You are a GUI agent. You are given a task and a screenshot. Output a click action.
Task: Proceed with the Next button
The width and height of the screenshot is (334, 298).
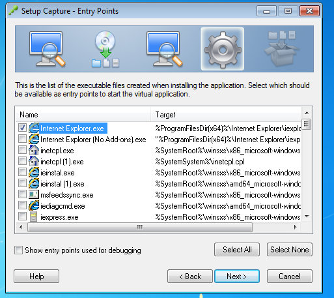[237, 276]
